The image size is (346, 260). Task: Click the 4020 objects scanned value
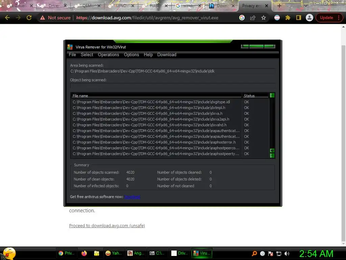click(130, 172)
